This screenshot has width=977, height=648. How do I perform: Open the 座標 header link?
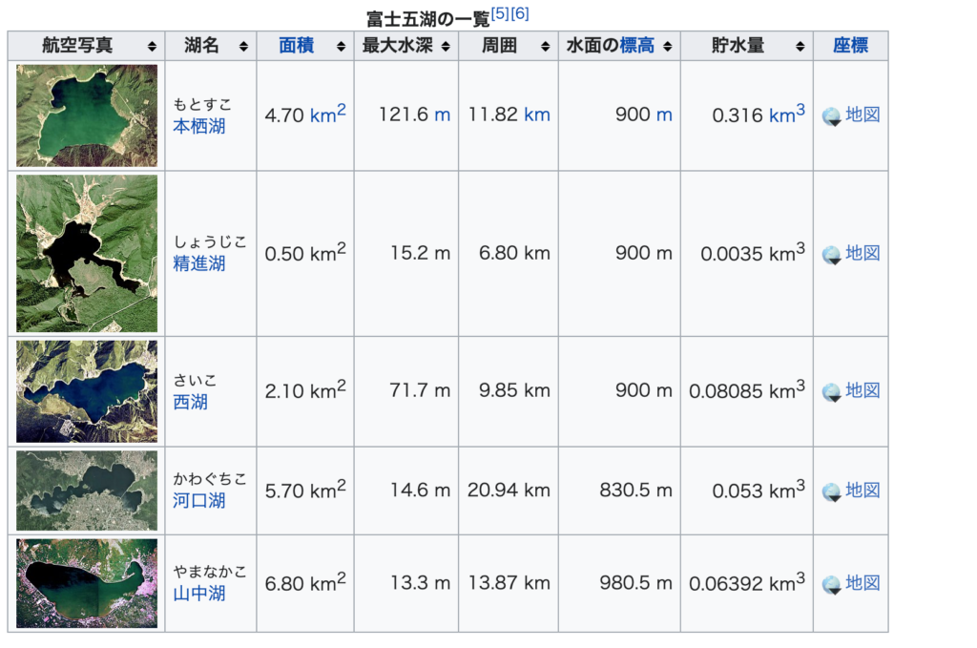point(850,45)
